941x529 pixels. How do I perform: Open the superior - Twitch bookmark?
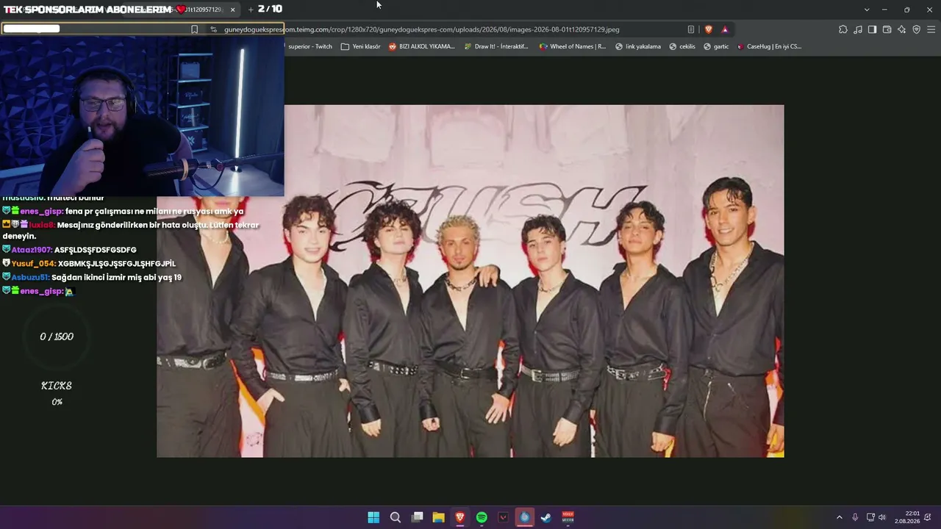click(x=310, y=46)
